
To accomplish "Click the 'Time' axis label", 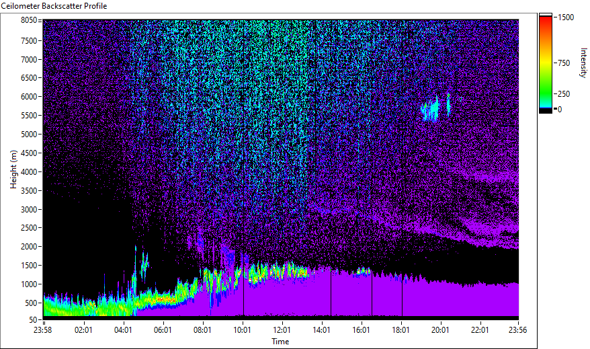I will [x=280, y=342].
